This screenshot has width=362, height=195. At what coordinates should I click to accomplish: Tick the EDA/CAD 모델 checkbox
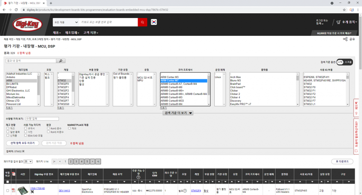25,136
